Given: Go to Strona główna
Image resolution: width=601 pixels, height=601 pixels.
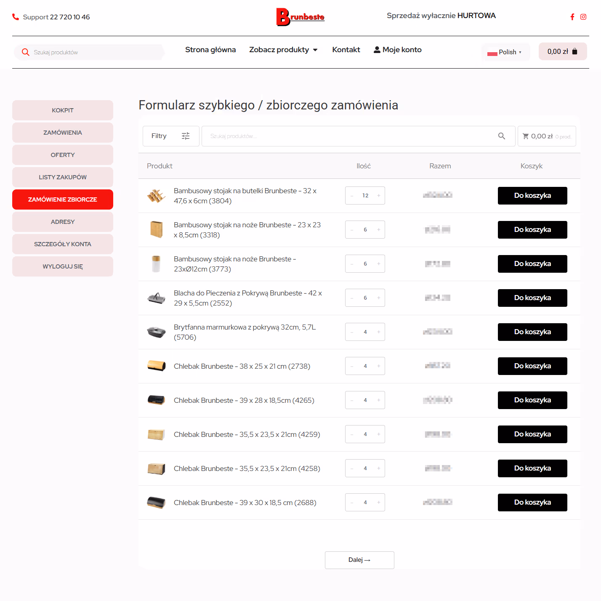Looking at the screenshot, I should (x=210, y=50).
